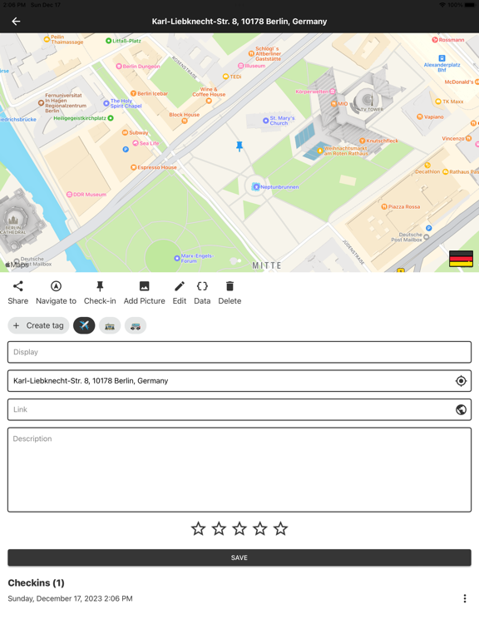
Task: Select the Sunday, December 17, 2023 check-in
Action: point(70,598)
